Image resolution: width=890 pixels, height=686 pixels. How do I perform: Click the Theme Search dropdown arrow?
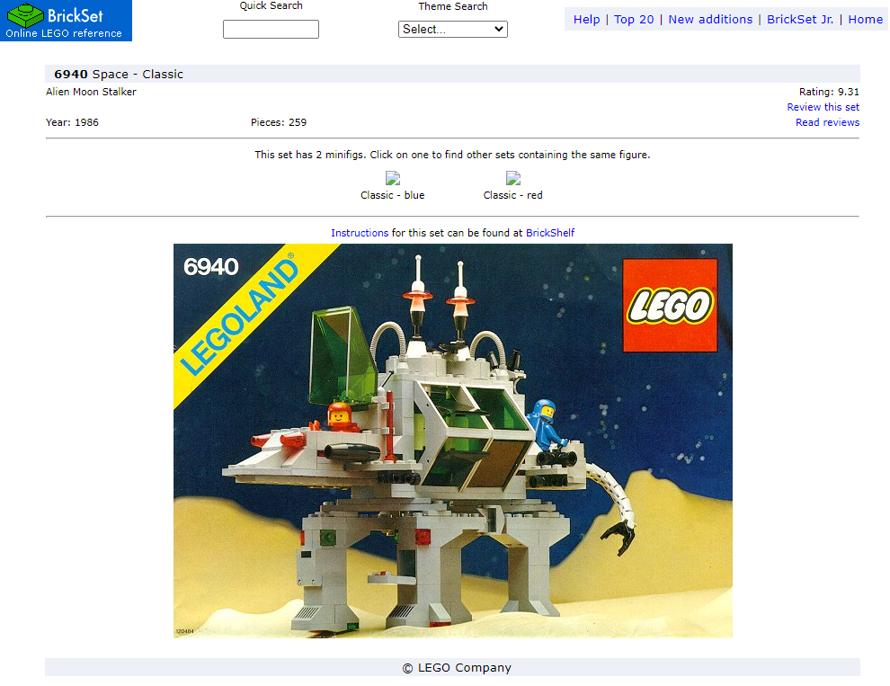tap(498, 29)
